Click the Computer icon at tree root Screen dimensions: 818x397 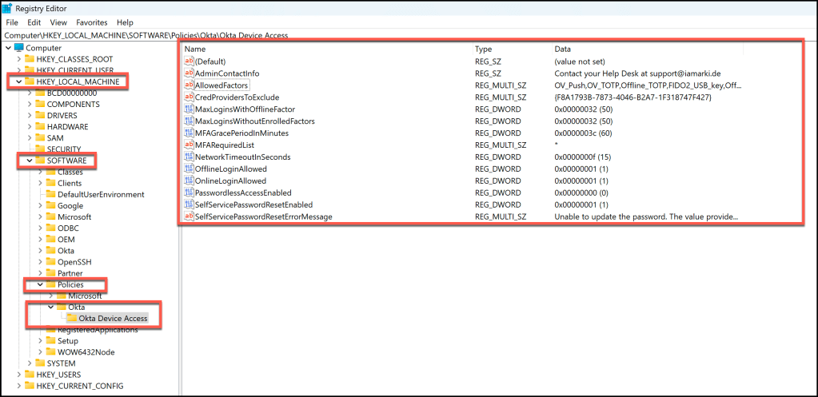click(x=18, y=48)
